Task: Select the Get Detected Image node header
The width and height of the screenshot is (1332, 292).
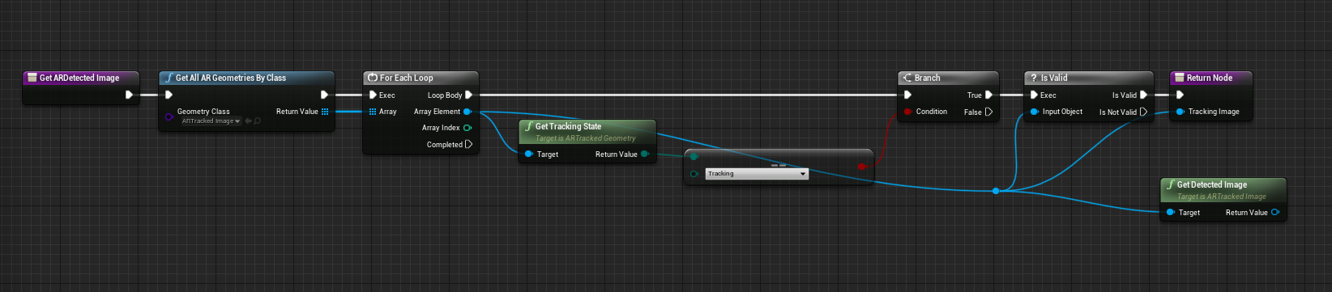Action: 1223,189
